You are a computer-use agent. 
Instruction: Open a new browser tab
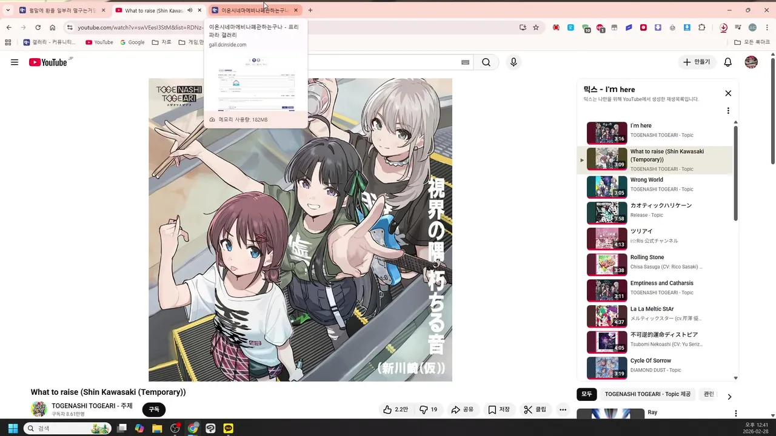[x=310, y=10]
